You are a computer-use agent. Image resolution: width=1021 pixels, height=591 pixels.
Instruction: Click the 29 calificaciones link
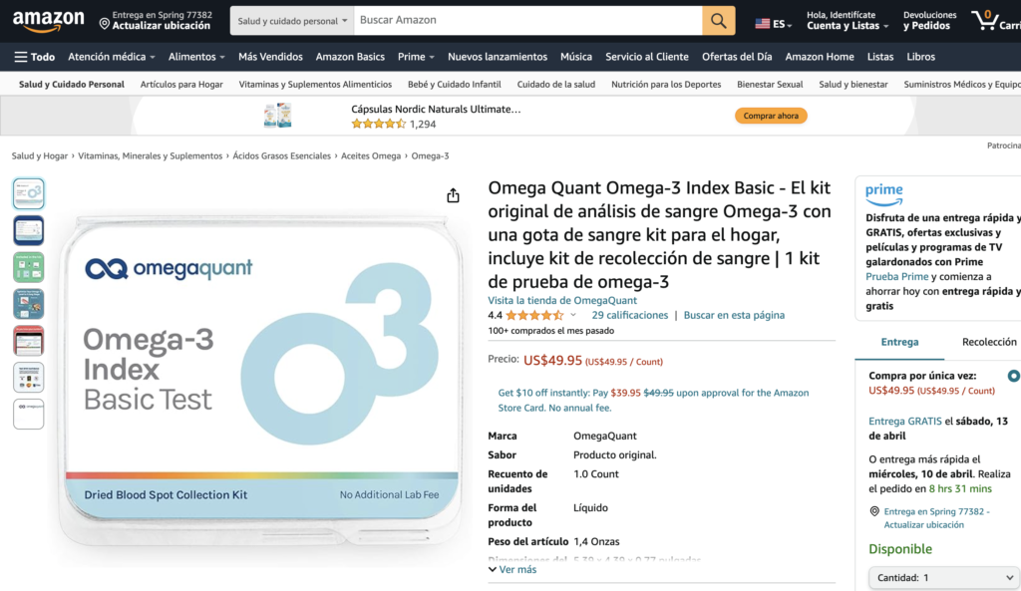630,315
